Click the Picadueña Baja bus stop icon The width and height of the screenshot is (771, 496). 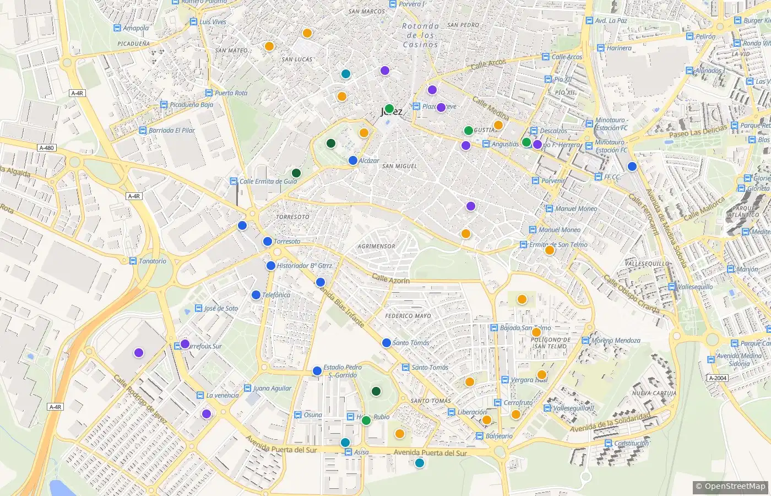[x=164, y=105]
